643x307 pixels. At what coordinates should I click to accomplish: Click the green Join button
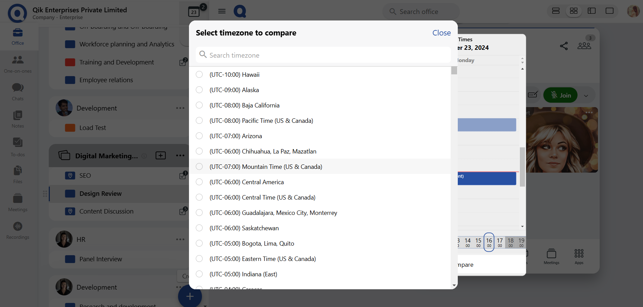560,96
